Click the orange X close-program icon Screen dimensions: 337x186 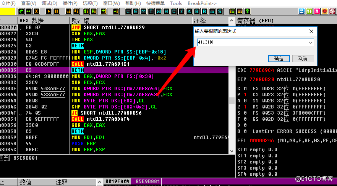point(37,11)
